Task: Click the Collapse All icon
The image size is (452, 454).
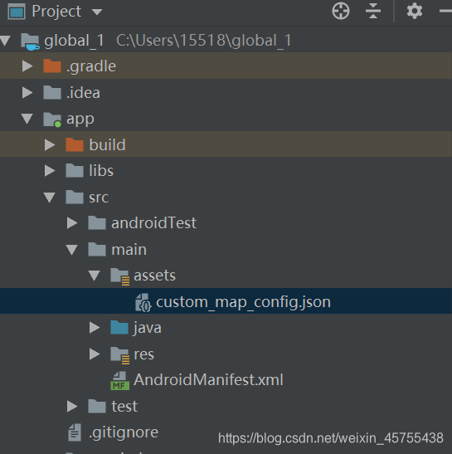Action: tap(373, 11)
